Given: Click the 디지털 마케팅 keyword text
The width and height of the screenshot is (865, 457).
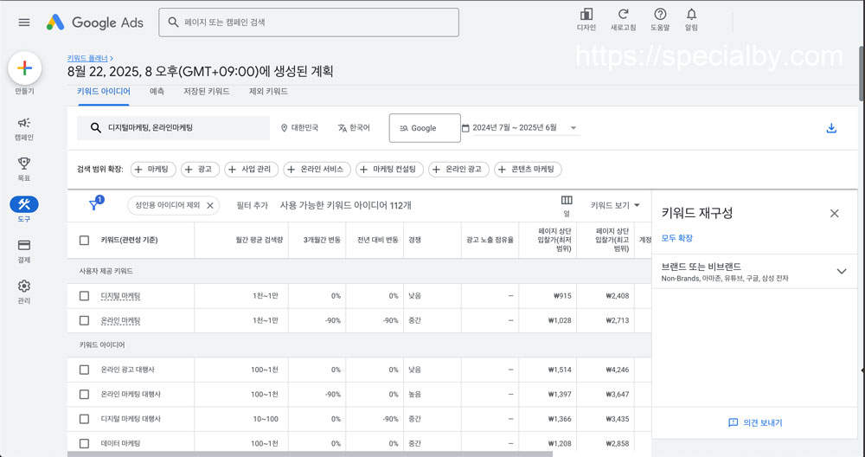Looking at the screenshot, I should click(120, 296).
